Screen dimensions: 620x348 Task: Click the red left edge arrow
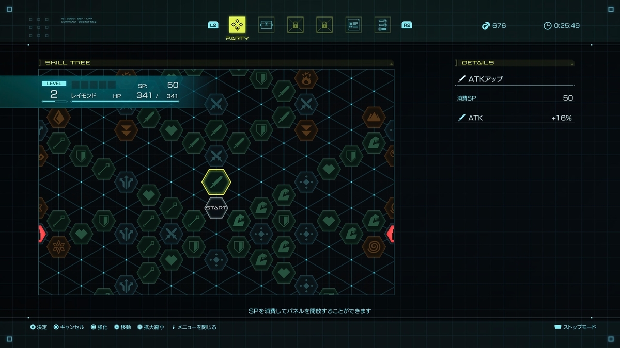[x=42, y=234]
